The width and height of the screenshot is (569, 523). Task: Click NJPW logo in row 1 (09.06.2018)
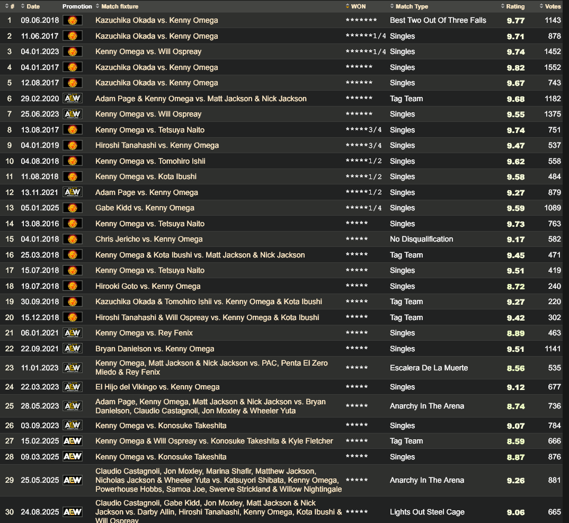click(73, 20)
